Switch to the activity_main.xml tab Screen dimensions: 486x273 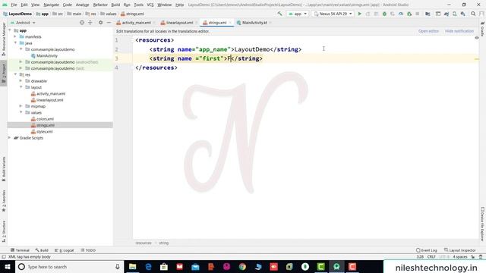[x=136, y=23]
